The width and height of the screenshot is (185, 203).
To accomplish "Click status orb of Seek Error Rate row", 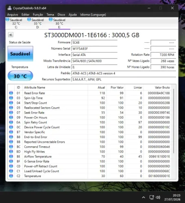I will click(11, 112).
